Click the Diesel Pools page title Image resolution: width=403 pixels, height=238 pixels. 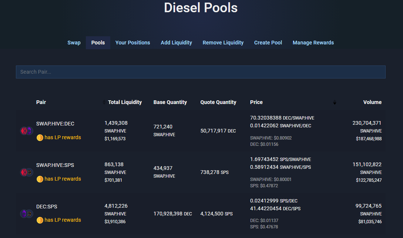201,8
